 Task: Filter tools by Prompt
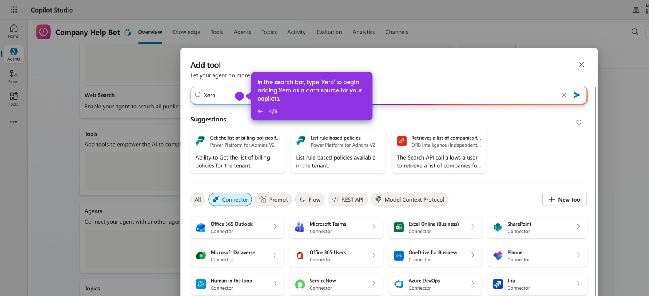(274, 200)
